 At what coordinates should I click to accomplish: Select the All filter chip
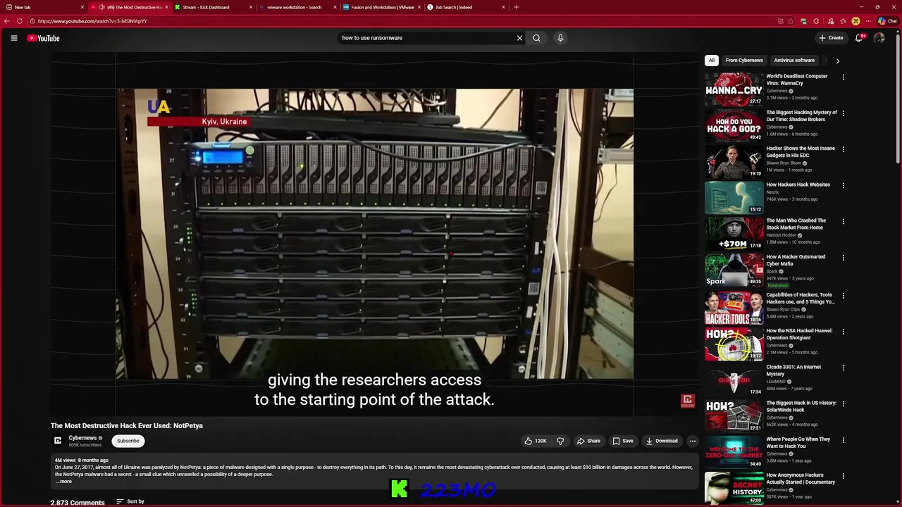coord(712,61)
